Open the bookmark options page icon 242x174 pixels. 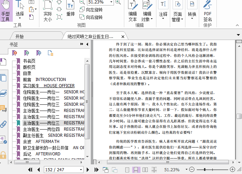coord(50,53)
